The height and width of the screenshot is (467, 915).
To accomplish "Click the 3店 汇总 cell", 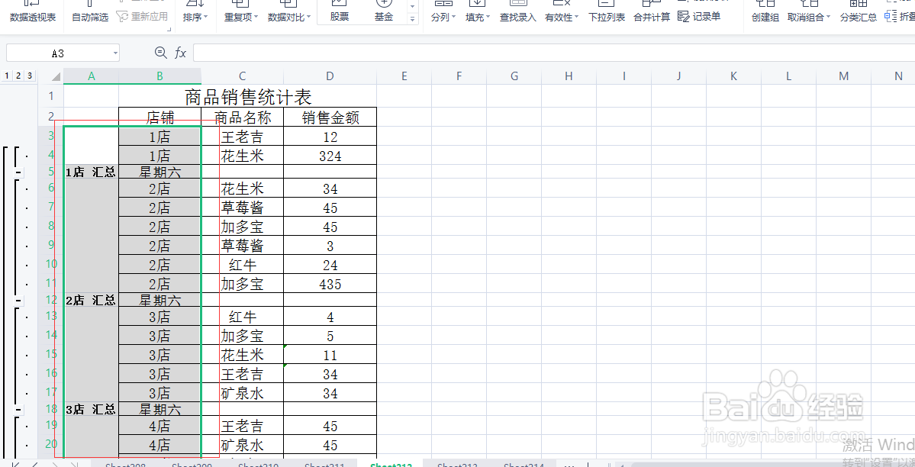I will point(91,409).
